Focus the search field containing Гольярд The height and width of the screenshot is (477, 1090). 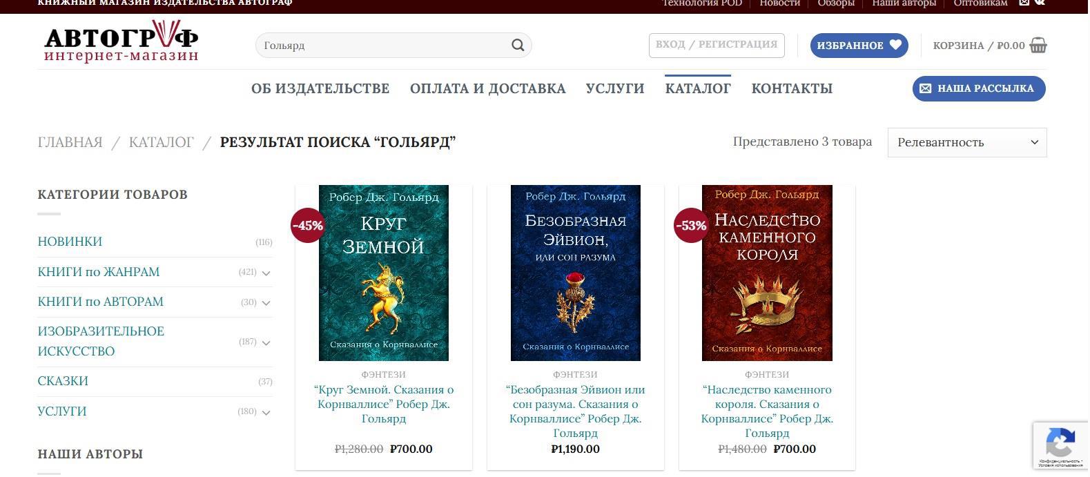pos(383,46)
